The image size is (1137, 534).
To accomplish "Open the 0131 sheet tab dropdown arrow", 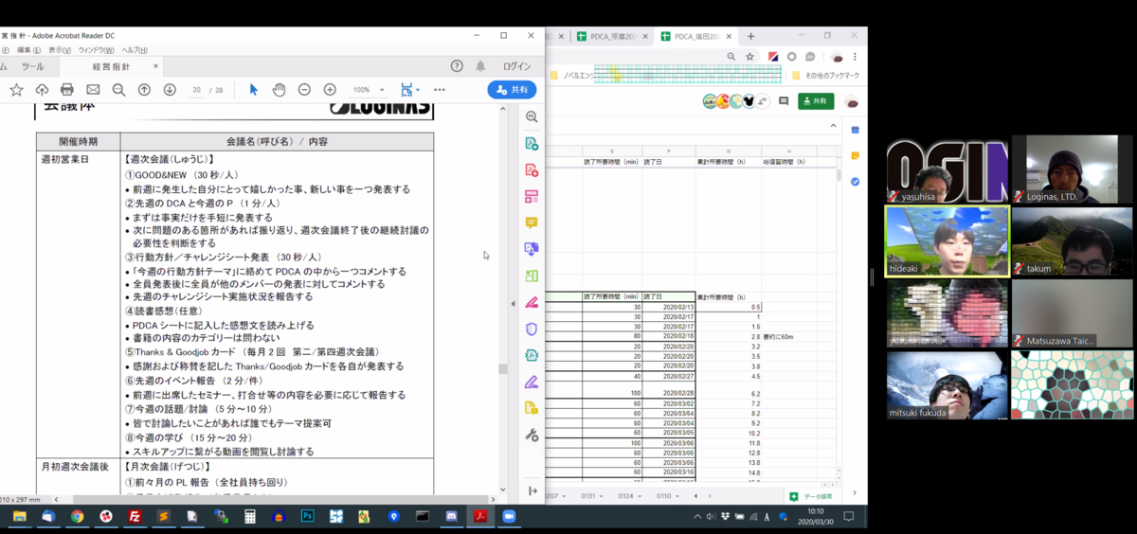I will pyautogui.click(x=601, y=496).
